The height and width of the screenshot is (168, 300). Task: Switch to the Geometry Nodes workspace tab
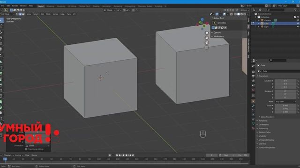tap(145, 6)
